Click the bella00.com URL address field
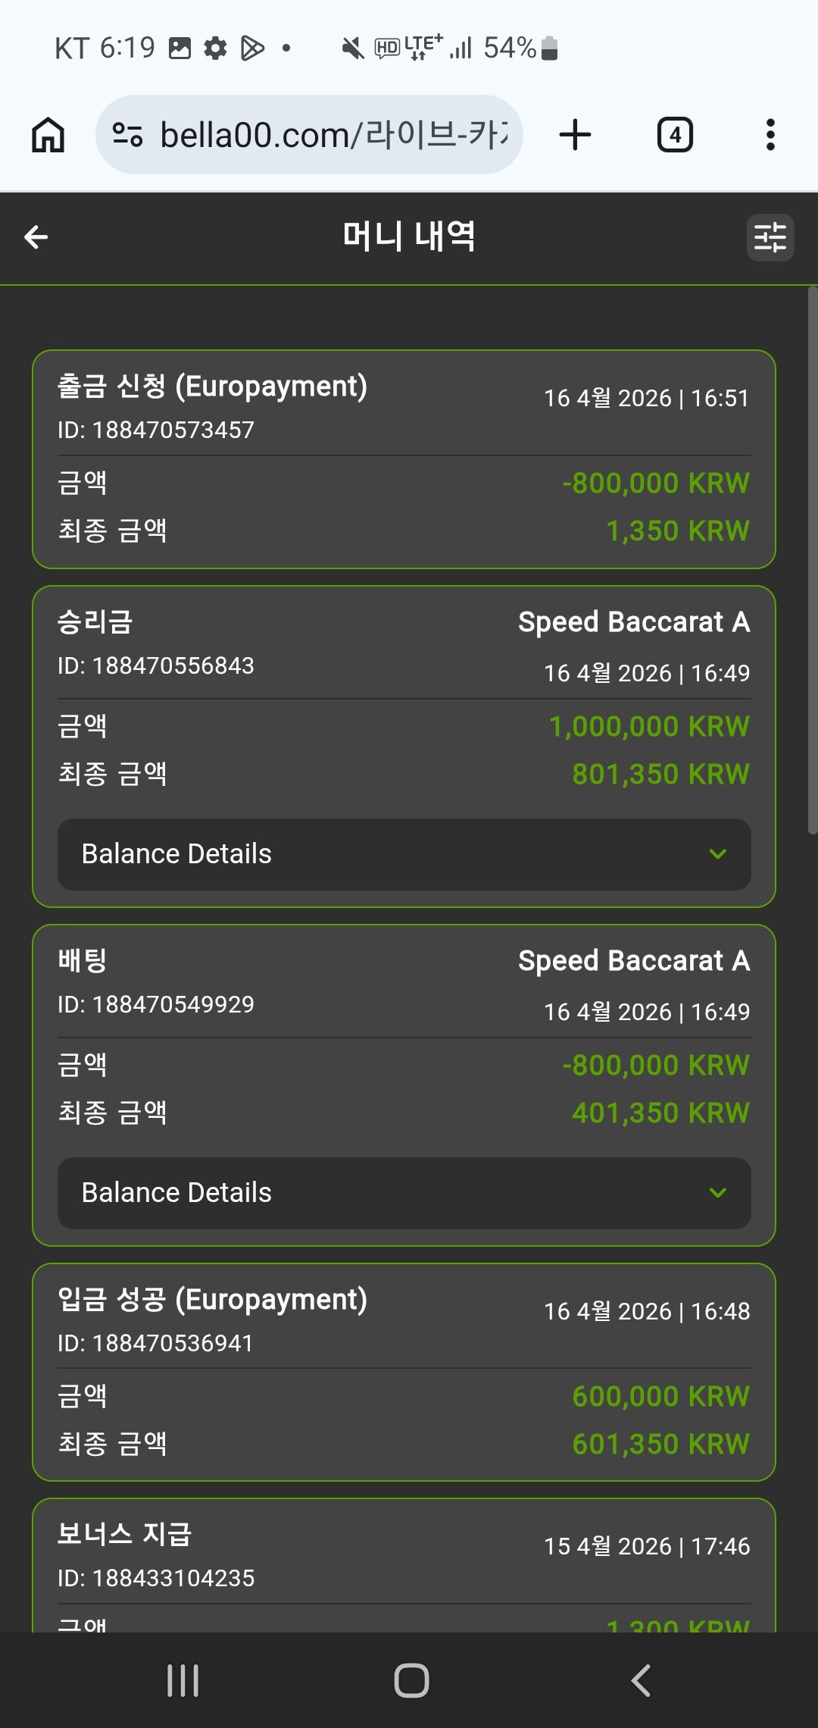The image size is (818, 1728). [x=333, y=135]
